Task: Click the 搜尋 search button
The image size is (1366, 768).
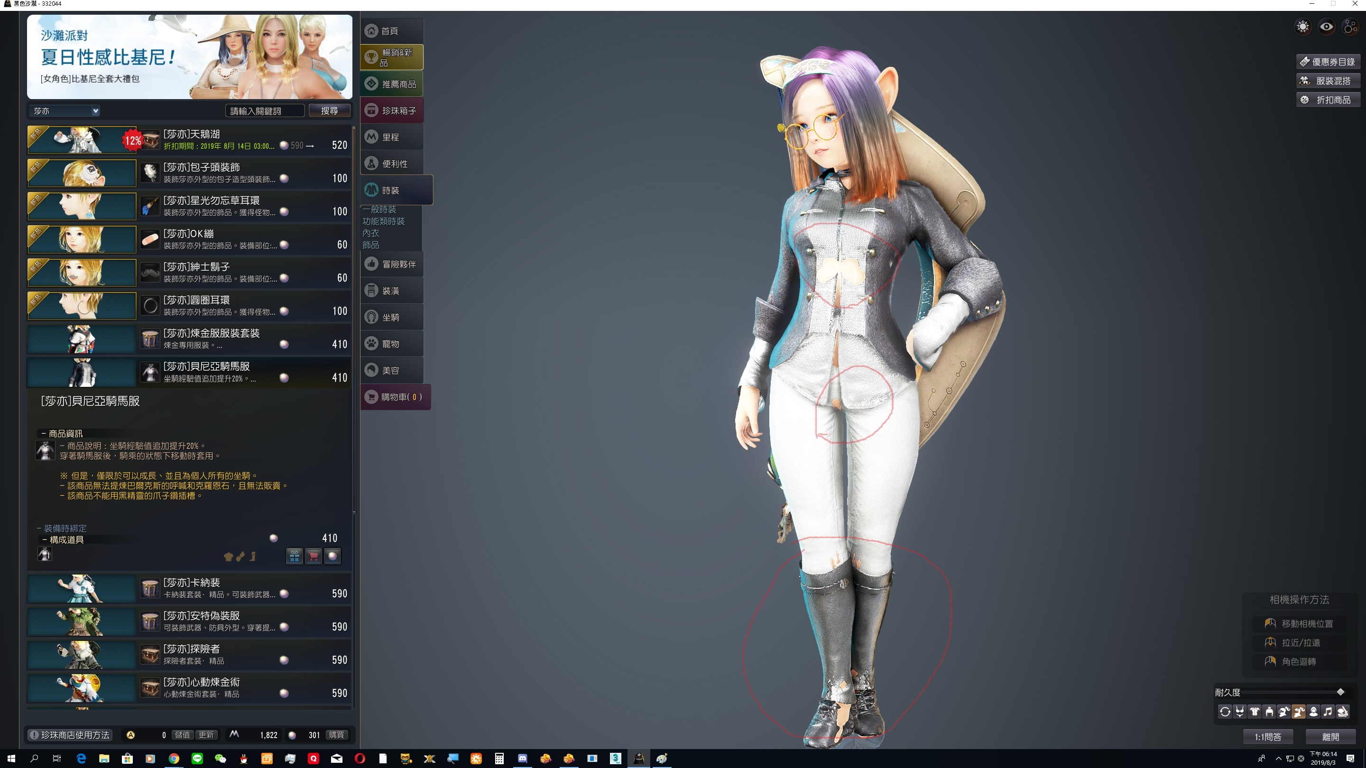Action: (329, 111)
